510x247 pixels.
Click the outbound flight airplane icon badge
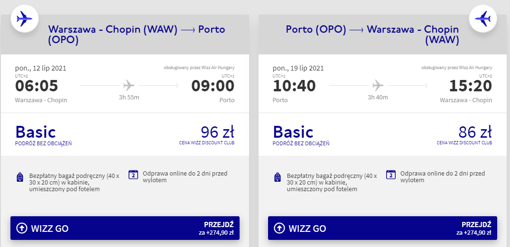coord(24,19)
